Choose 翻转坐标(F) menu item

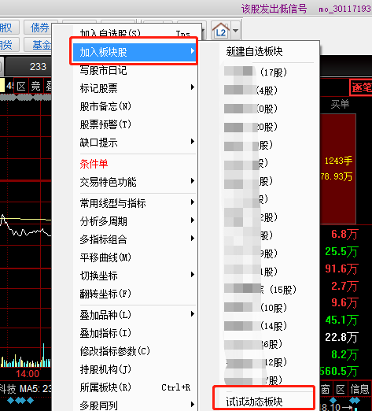pos(134,294)
